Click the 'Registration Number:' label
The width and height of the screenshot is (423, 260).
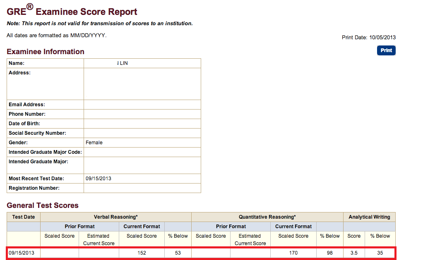pyautogui.click(x=34, y=188)
